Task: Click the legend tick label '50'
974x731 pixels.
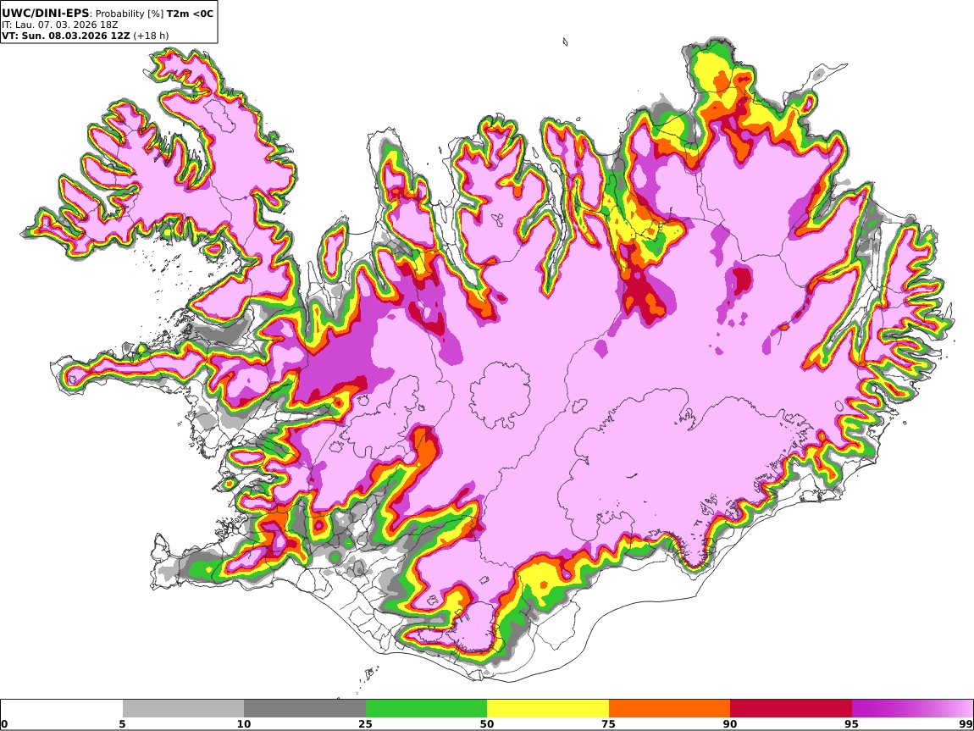Action: point(487,723)
